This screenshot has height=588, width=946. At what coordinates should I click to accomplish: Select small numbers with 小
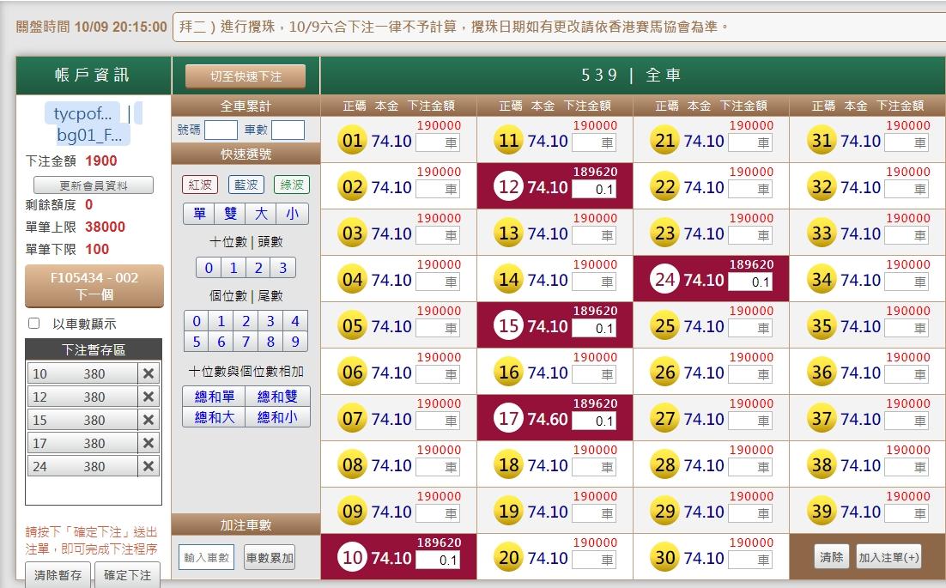tap(293, 214)
